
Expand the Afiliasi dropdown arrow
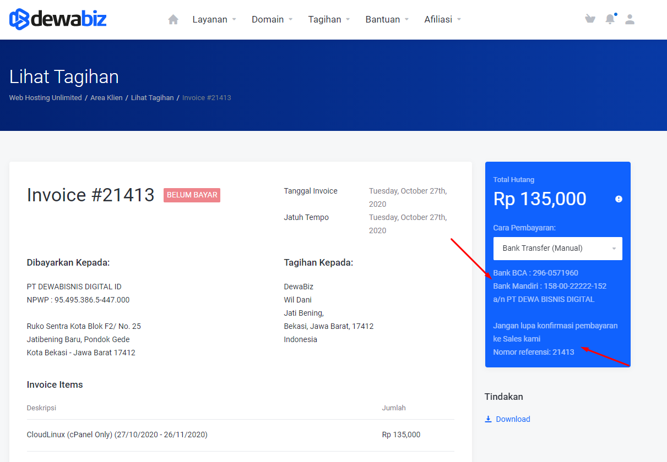459,19
